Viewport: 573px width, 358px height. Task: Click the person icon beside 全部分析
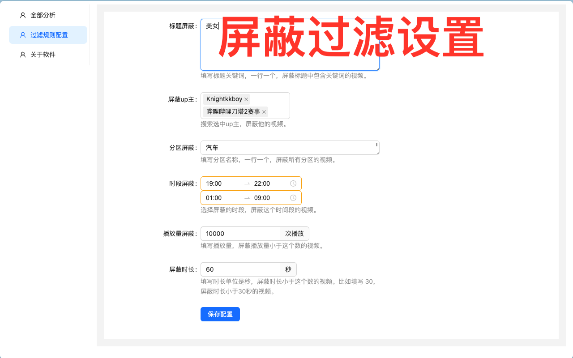pyautogui.click(x=22, y=15)
